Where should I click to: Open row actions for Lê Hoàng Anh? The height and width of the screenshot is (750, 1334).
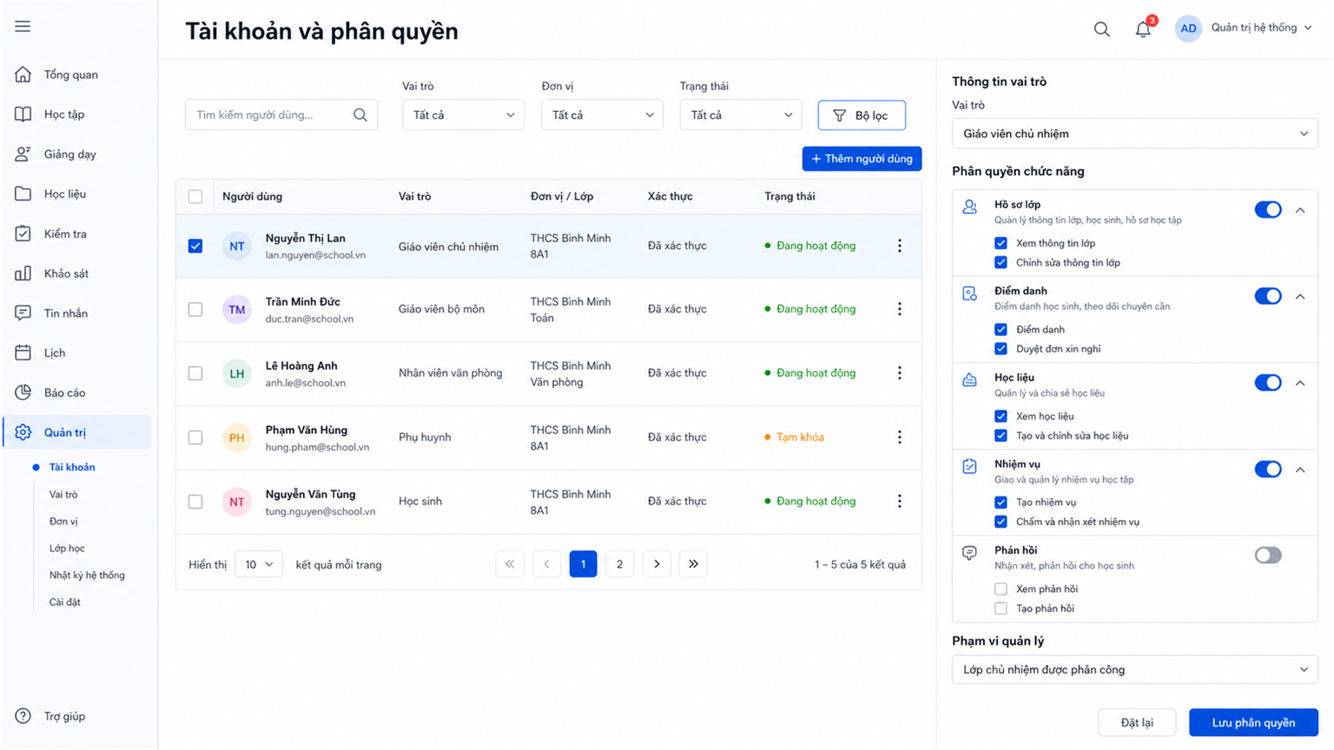coord(900,373)
